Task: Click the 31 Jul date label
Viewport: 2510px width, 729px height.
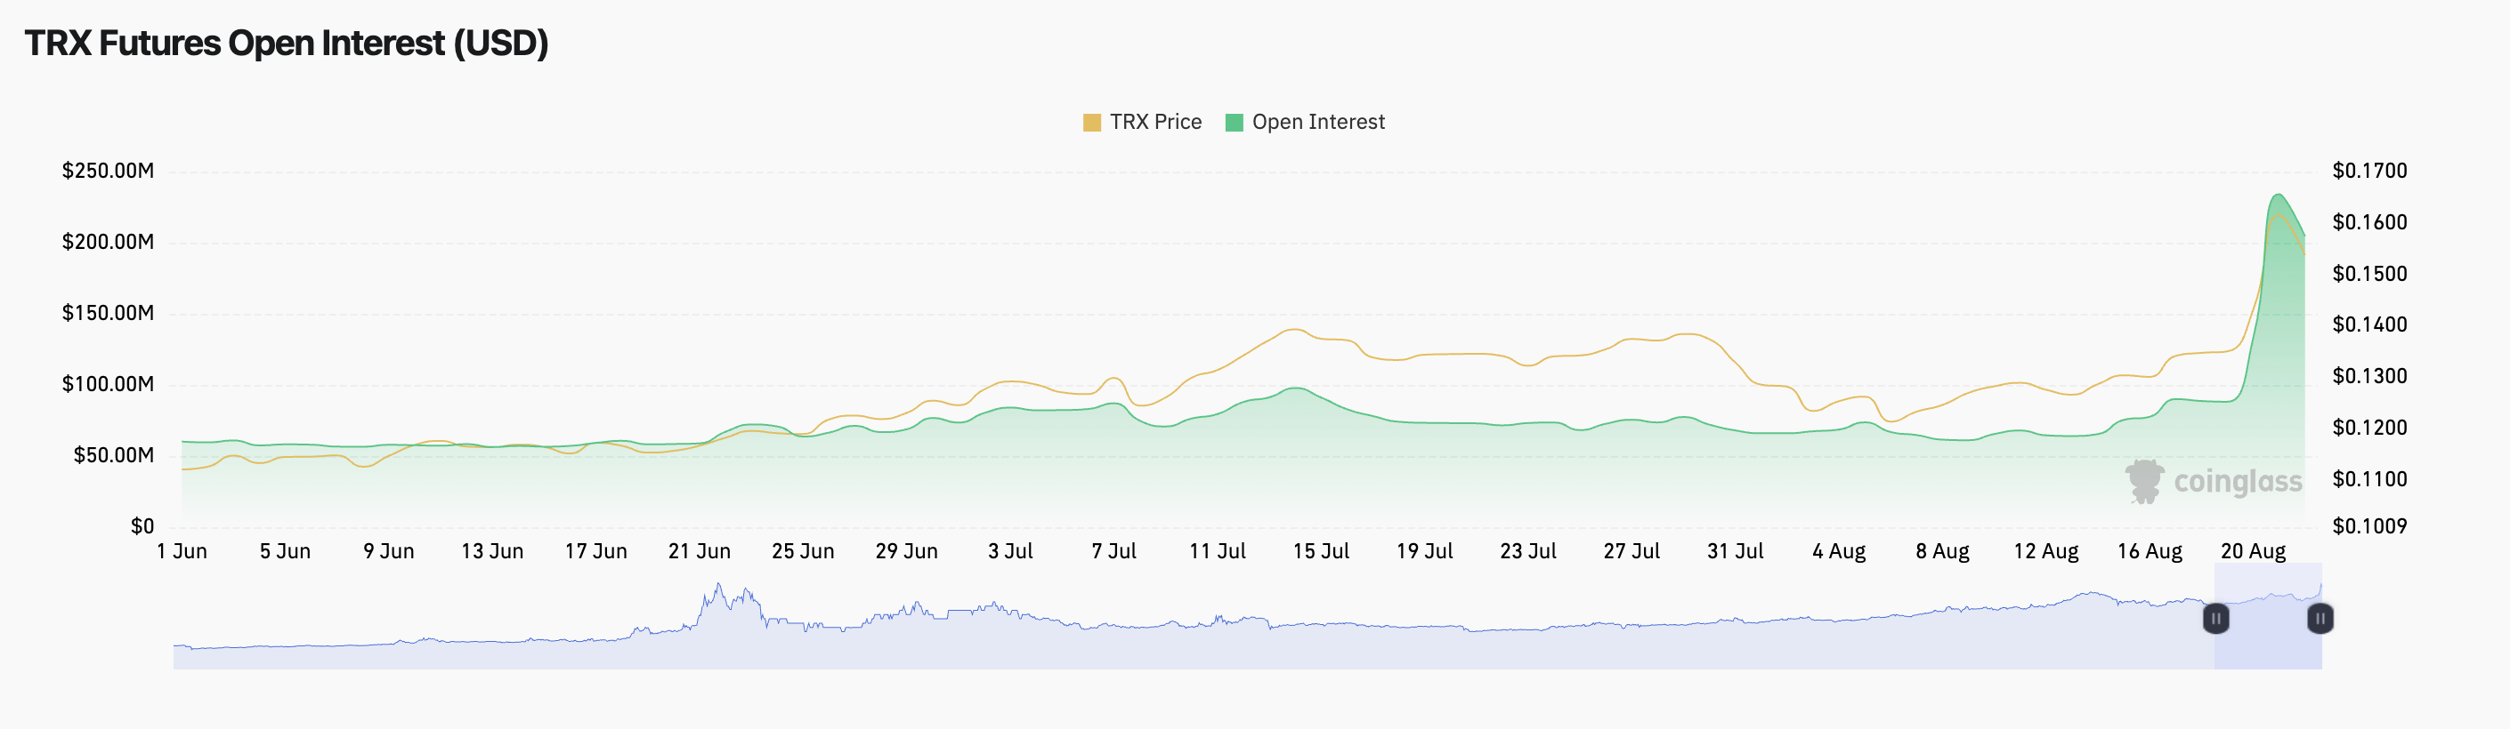Action: tap(1735, 551)
